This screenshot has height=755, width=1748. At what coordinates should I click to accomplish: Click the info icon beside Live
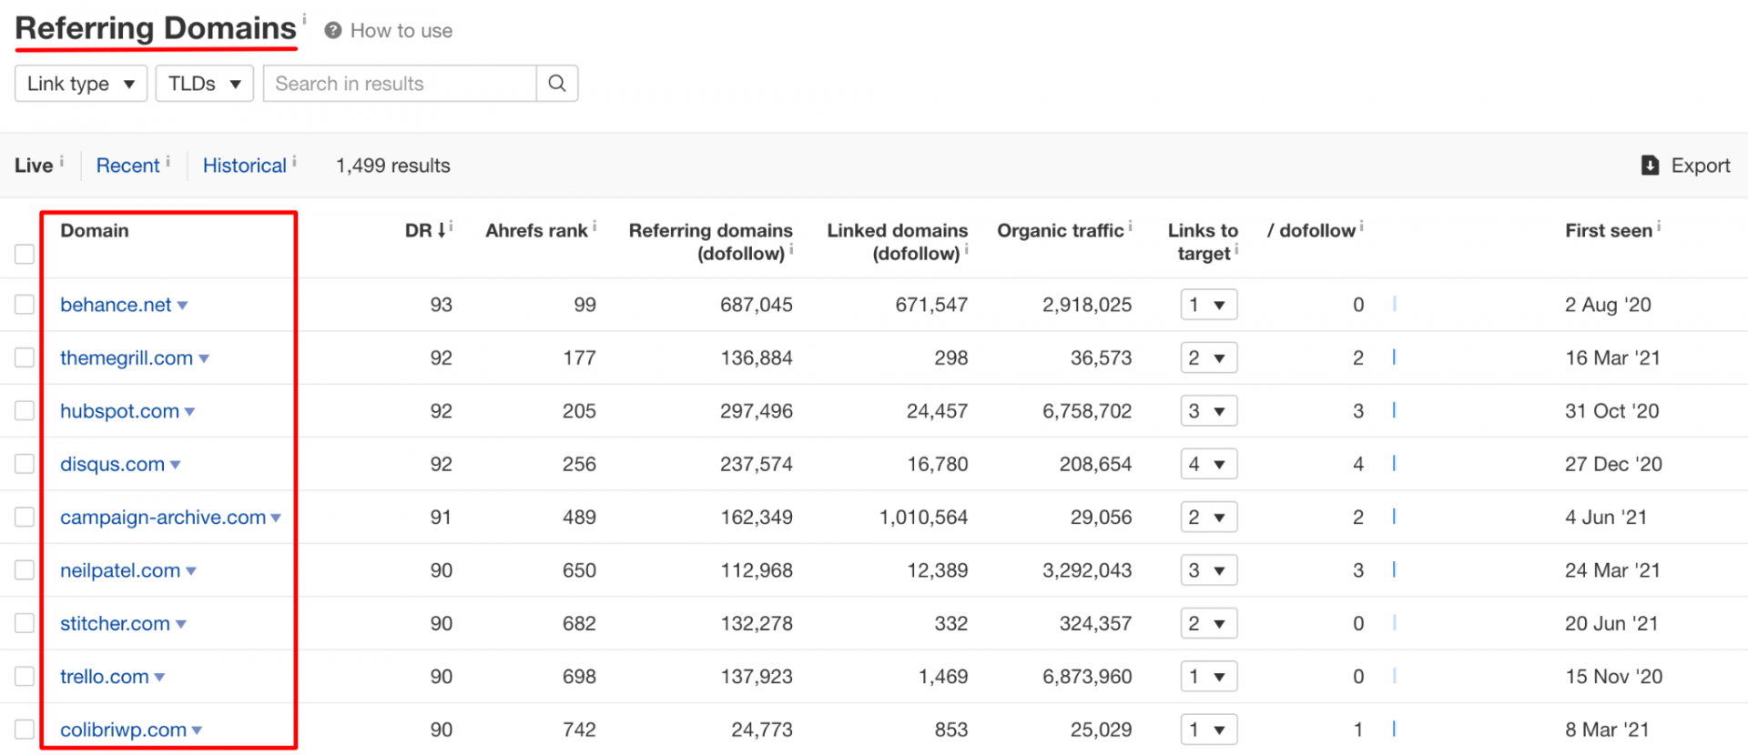click(x=62, y=161)
